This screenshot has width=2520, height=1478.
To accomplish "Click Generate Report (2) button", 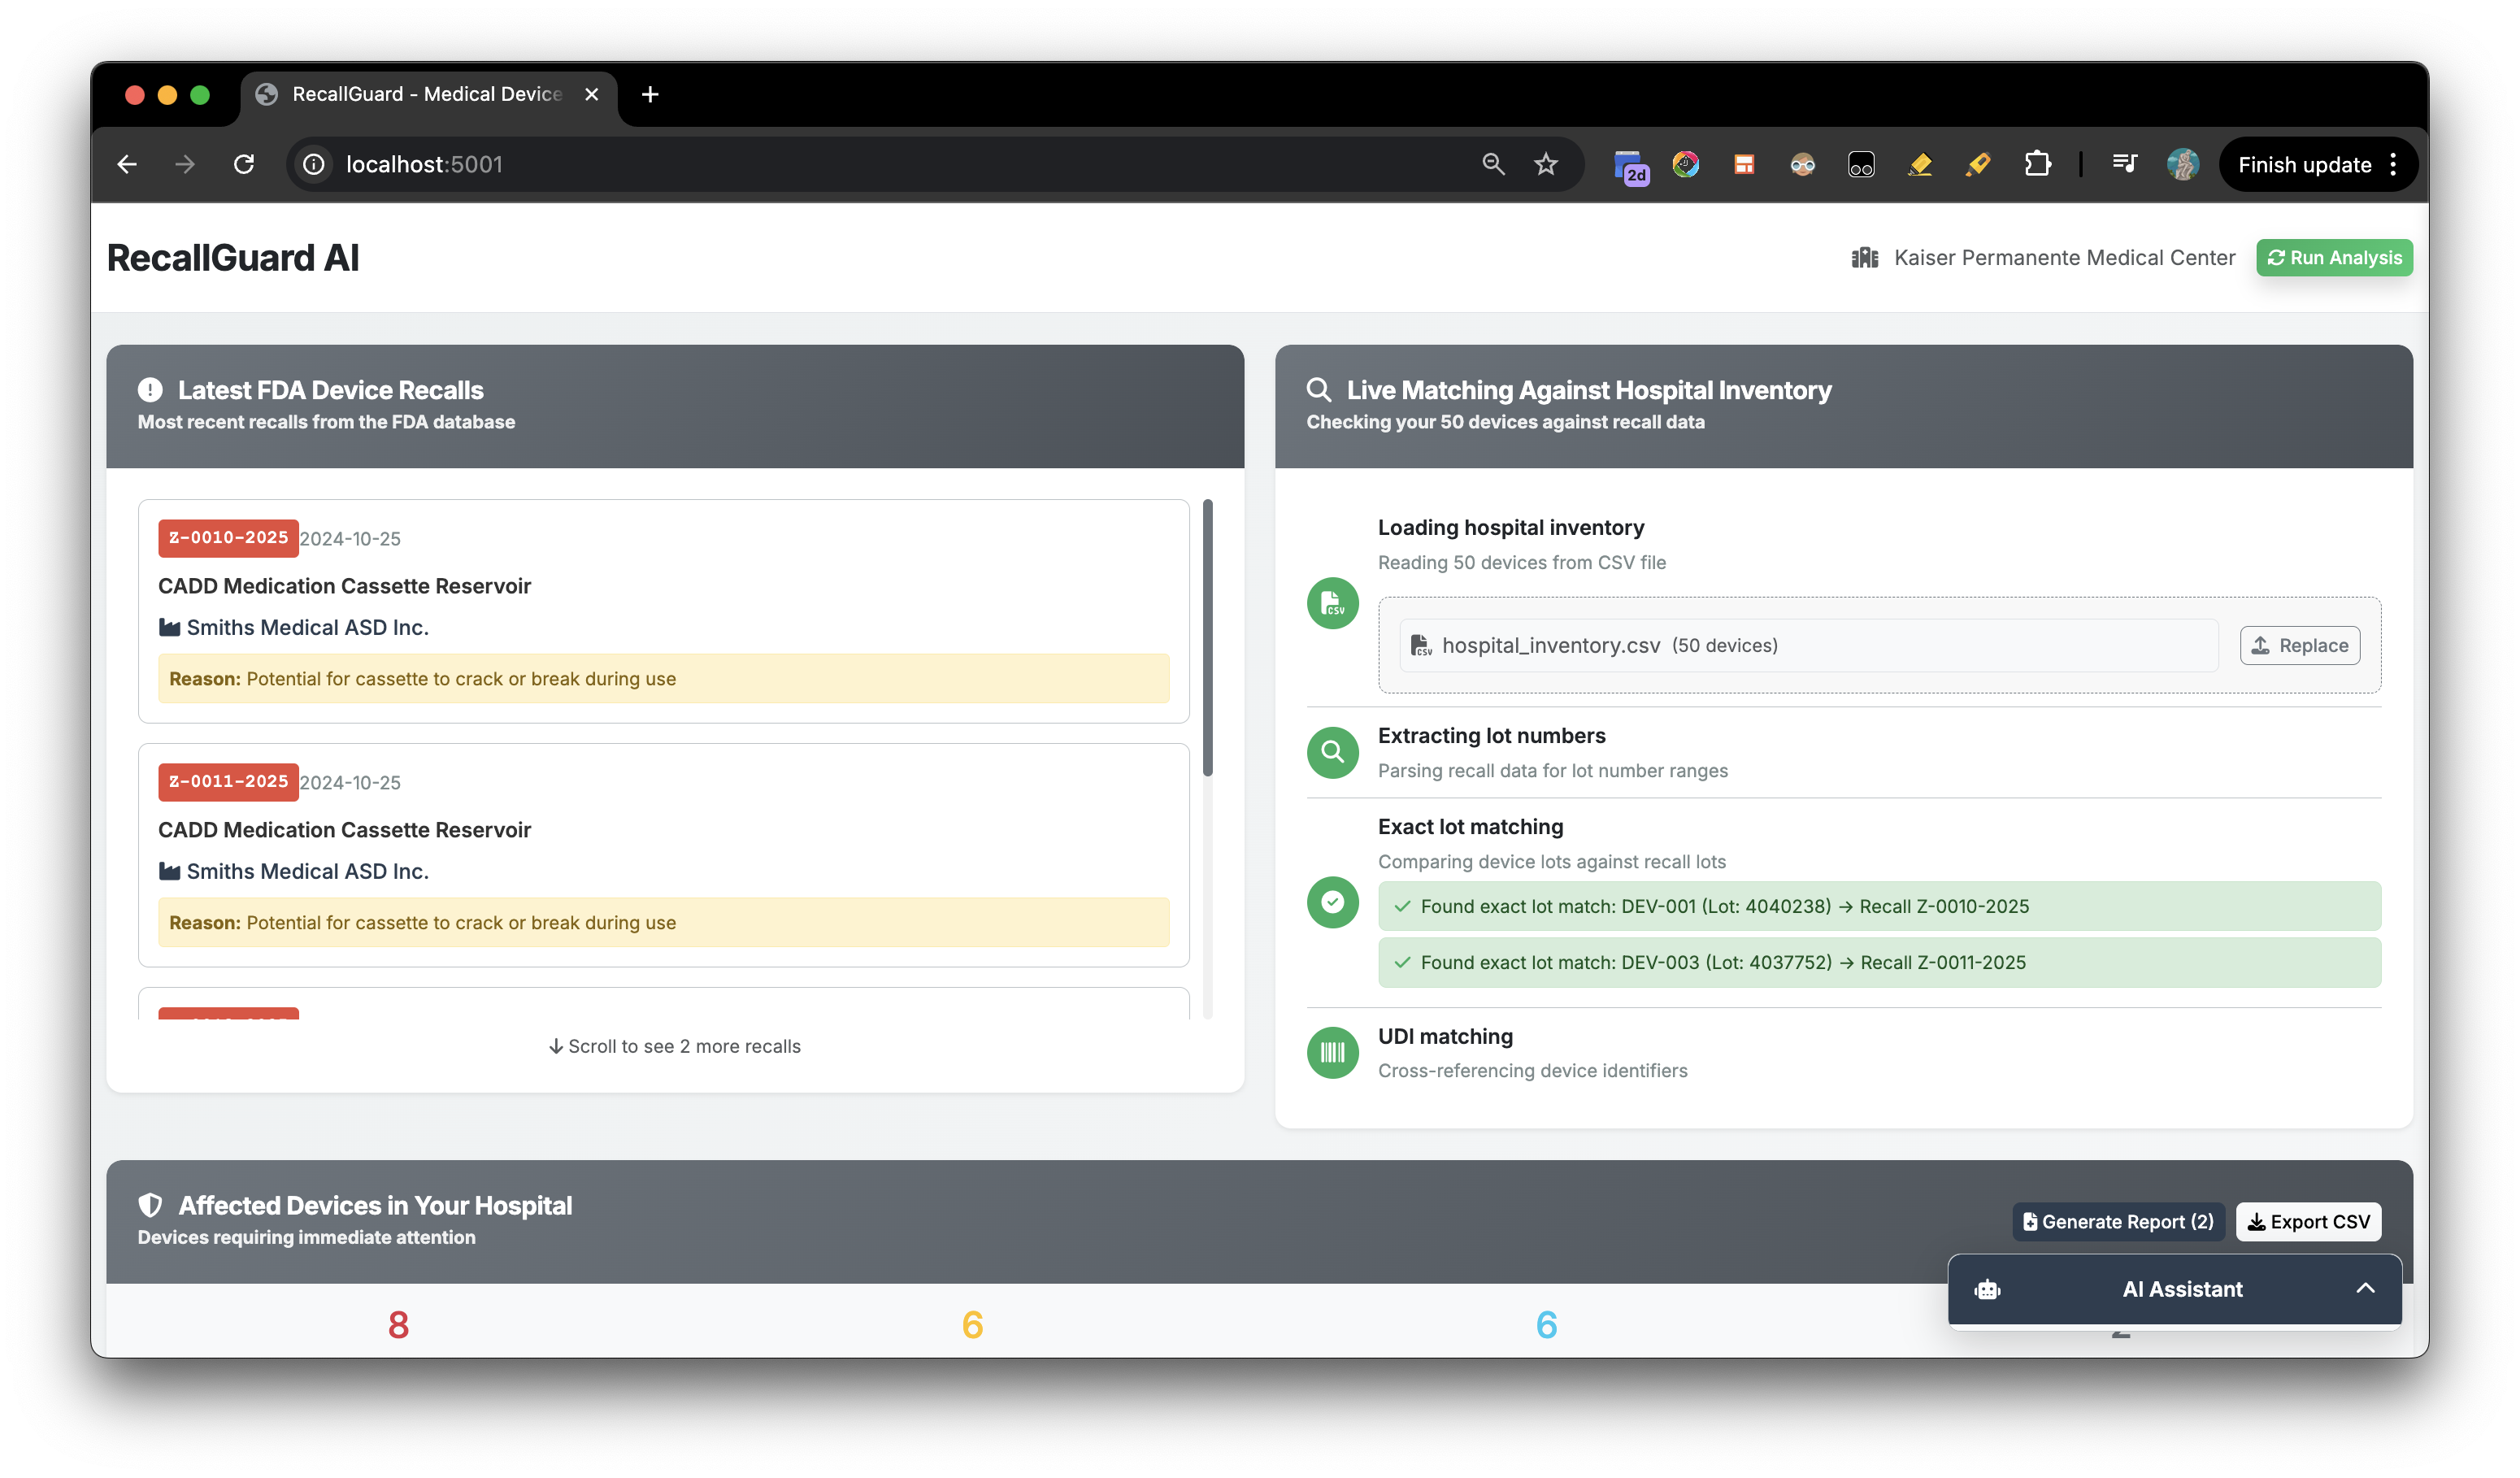I will [x=2118, y=1221].
